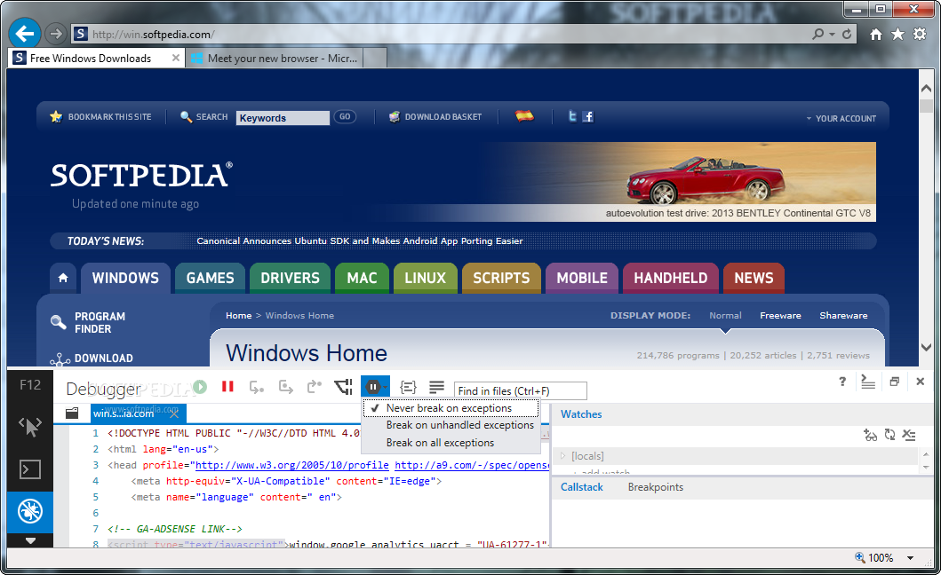The width and height of the screenshot is (941, 575).
Task: Click the Find in files search box
Action: 521,391
